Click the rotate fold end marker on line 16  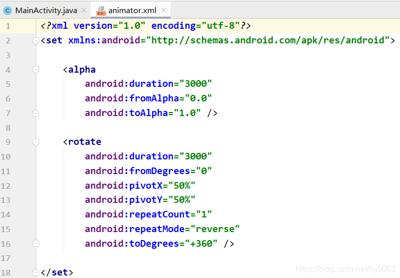coord(36,244)
